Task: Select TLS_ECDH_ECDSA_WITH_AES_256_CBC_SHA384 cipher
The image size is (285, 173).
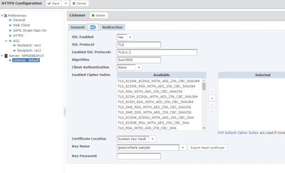Action: pyautogui.click(x=157, y=97)
